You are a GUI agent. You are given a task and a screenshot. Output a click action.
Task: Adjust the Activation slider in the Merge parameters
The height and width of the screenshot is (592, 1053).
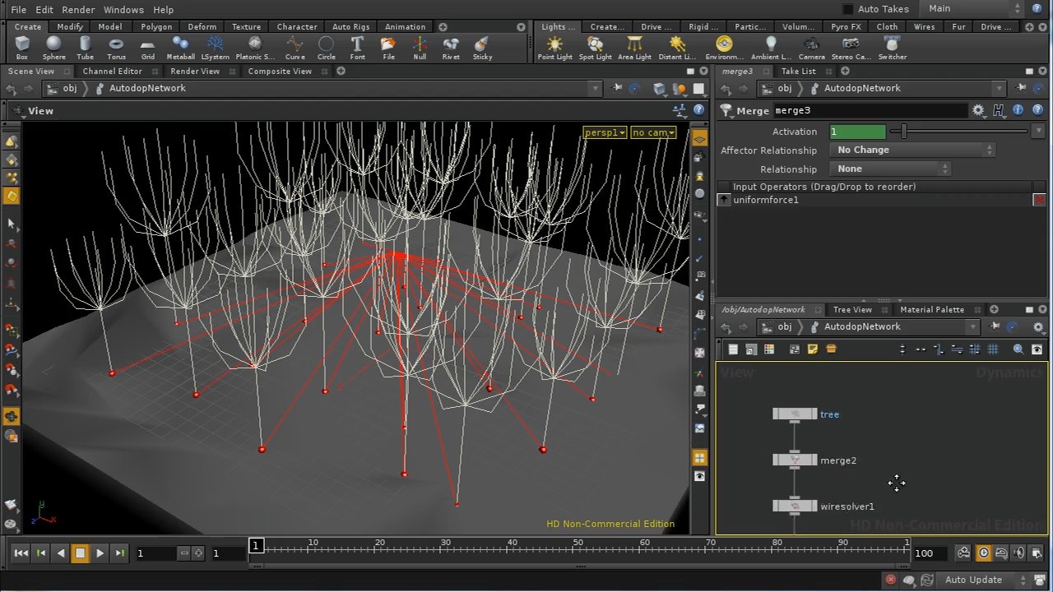coord(904,131)
